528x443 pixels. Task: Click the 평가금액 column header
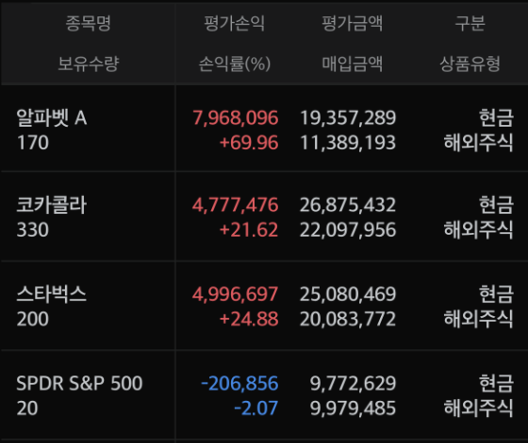pos(352,23)
